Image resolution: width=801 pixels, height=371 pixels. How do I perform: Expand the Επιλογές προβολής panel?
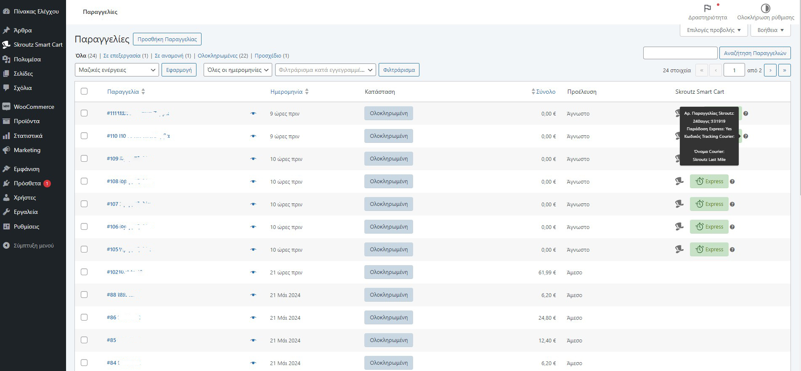713,30
